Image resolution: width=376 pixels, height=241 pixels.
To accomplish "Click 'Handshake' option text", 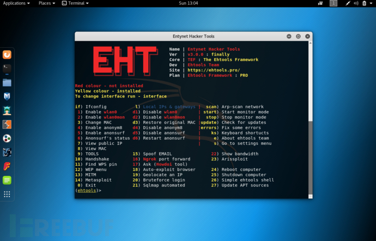I will (x=97, y=159).
